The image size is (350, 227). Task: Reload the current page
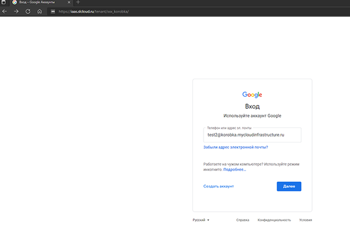[28, 12]
